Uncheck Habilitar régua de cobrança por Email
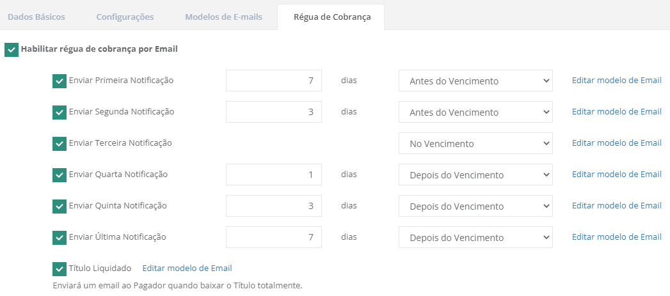The height and width of the screenshot is (296, 670). tap(11, 50)
